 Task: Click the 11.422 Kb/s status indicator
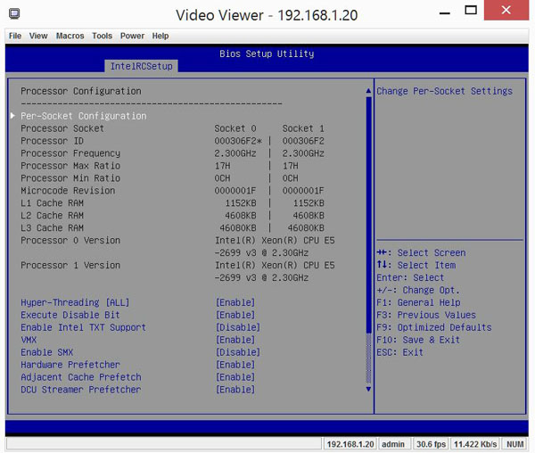point(475,444)
